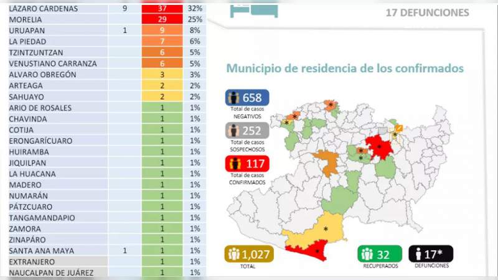498x280 pixels.
Task: Select the 'HUIRAMBA' row label
Action: (x=29, y=152)
